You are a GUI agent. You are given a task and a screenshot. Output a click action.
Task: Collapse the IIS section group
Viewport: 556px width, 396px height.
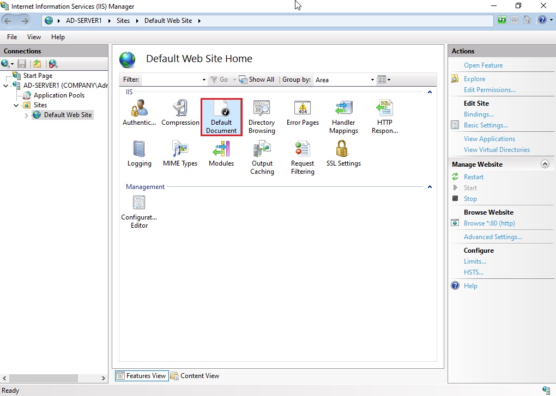click(x=430, y=93)
